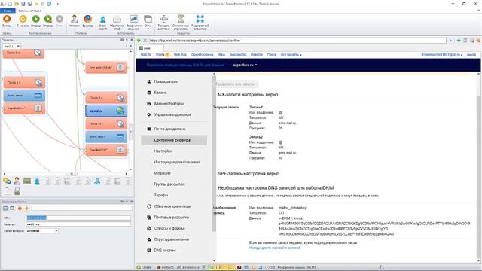Select the selected biz.mail.ru navigation block
The height and width of the screenshot is (271, 482).
coord(106,111)
